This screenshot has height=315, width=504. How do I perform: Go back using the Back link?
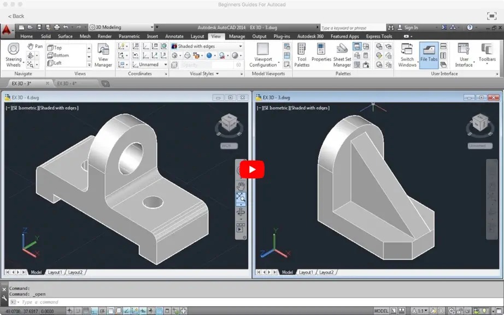pyautogui.click(x=16, y=16)
